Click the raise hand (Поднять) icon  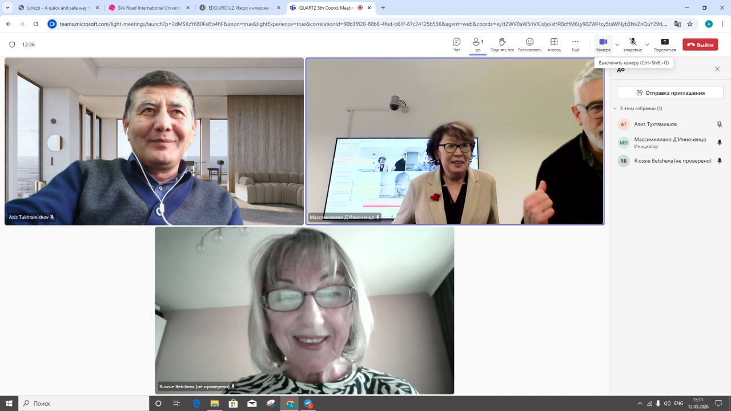(x=502, y=42)
